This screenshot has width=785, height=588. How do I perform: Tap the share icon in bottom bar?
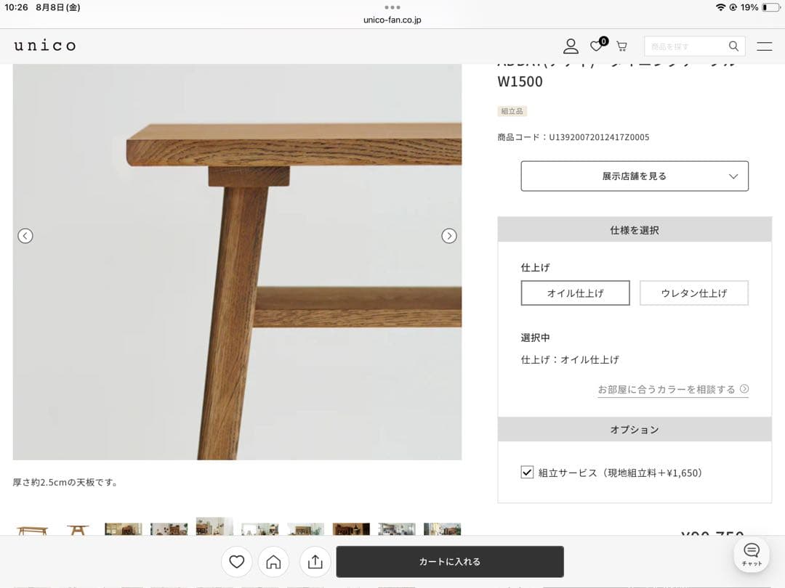tap(315, 562)
